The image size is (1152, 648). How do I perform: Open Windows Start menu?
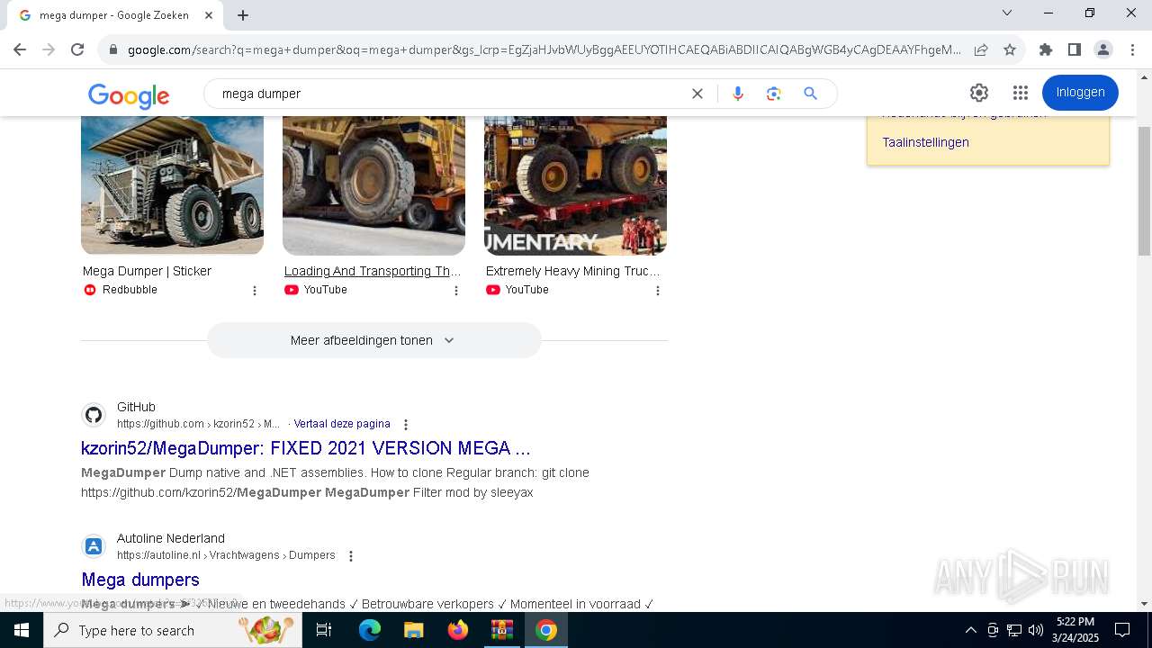(22, 630)
